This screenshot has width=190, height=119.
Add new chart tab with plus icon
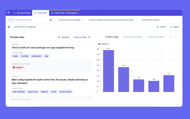(x=171, y=37)
